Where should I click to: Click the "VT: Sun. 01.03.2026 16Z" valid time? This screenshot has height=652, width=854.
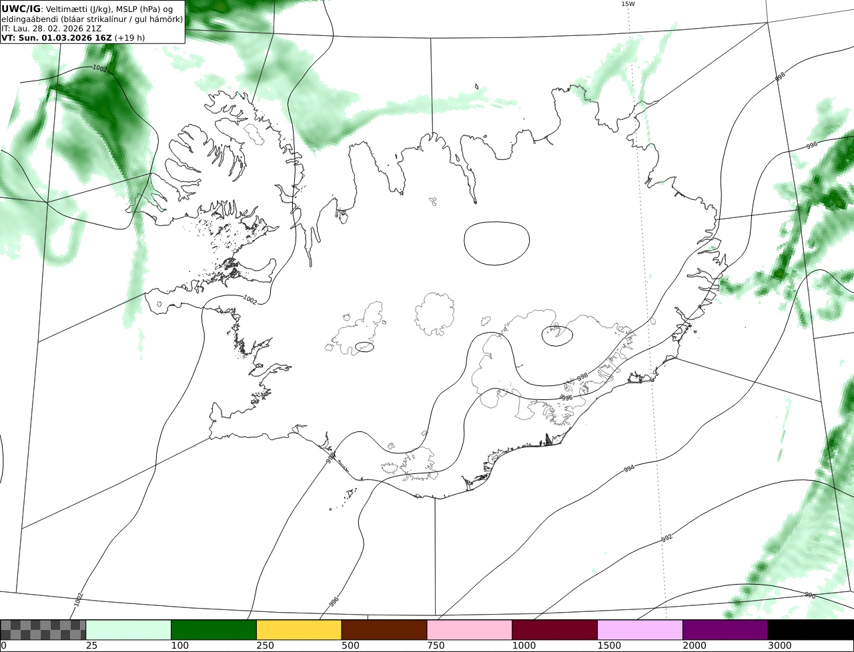[57, 38]
